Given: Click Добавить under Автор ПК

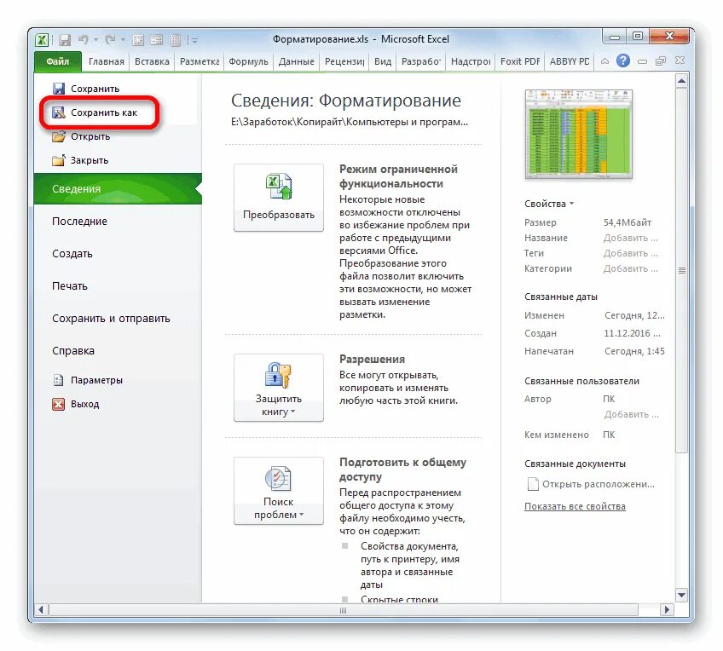Looking at the screenshot, I should click(x=631, y=415).
